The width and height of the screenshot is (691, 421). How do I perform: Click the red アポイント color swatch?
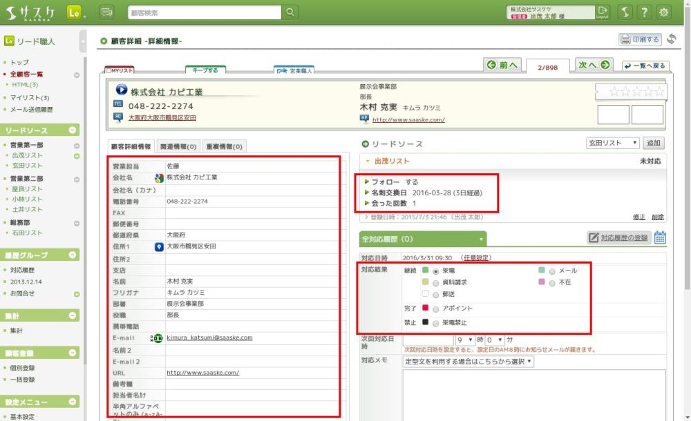click(x=426, y=308)
